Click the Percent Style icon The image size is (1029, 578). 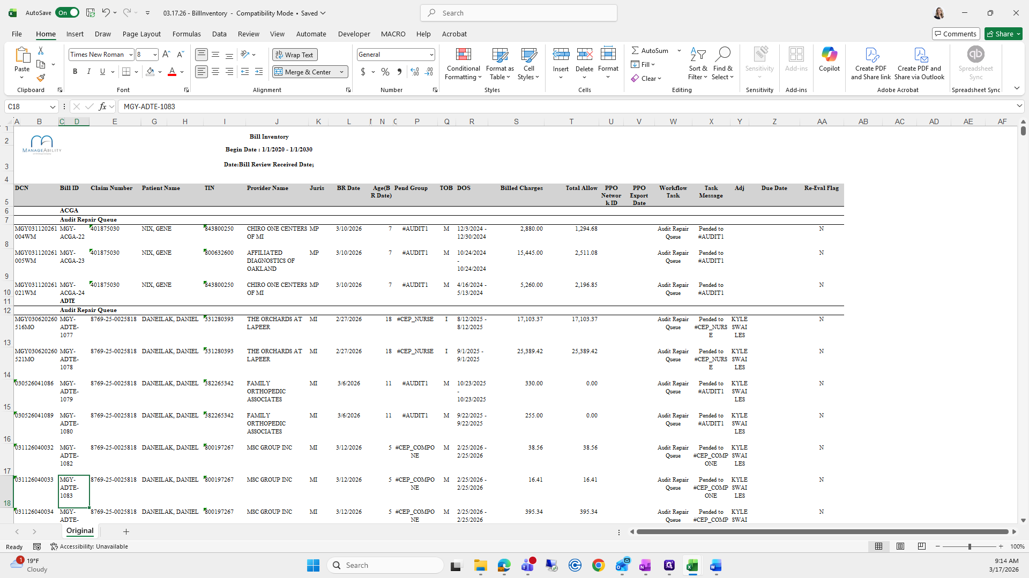pyautogui.click(x=385, y=72)
